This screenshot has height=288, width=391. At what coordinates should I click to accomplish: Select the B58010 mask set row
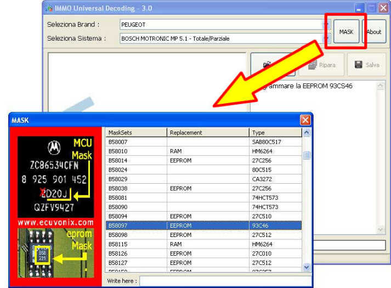coord(204,151)
